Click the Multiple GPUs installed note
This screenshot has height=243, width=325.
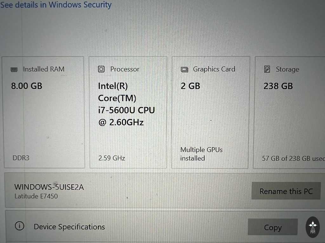point(201,154)
